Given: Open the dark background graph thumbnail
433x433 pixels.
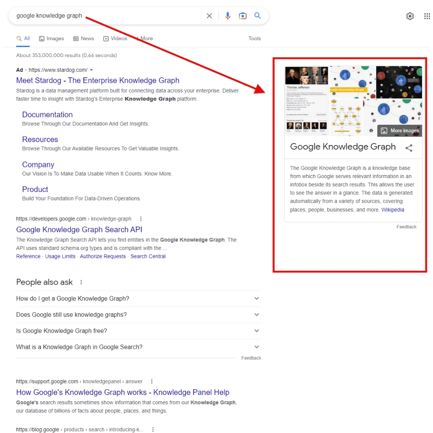Looking at the screenshot, I should pos(399,82).
